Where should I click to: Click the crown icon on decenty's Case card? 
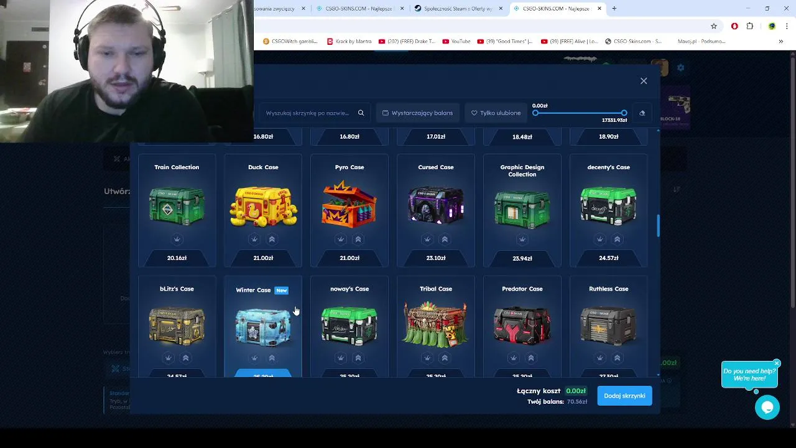point(600,239)
